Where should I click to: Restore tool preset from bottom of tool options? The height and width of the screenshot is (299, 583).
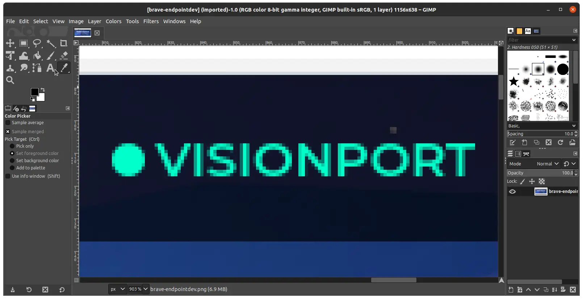[x=29, y=290]
